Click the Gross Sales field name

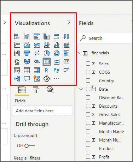[110, 115]
